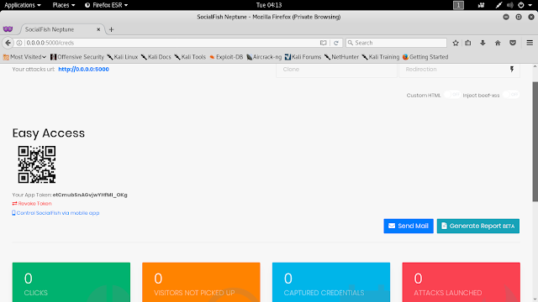Click the Firefox Search box
This screenshot has height=302, width=538.
(x=396, y=43)
